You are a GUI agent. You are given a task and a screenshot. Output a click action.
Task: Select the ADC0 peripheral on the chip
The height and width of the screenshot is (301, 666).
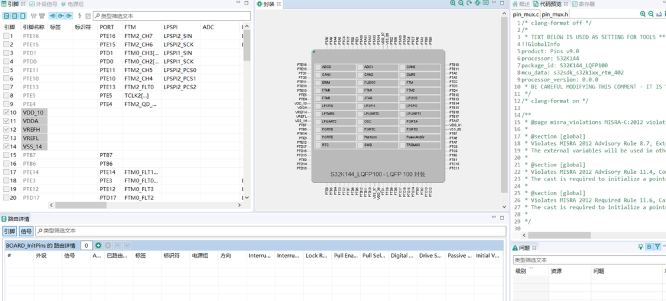(x=335, y=67)
